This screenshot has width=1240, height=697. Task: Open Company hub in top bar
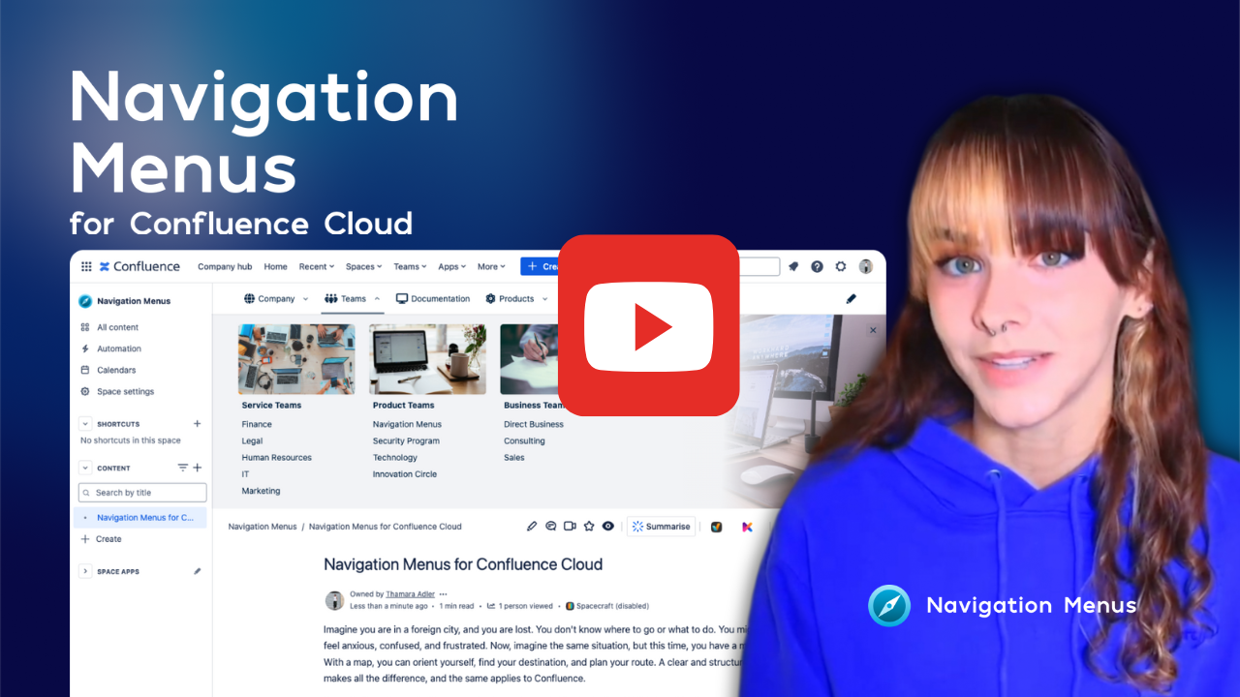[x=225, y=267]
